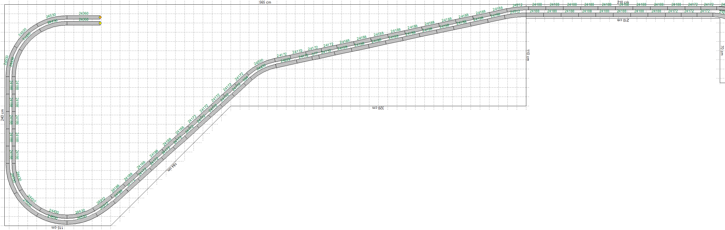Click the vertical "110 cm" dimension label
725x230 pixels.
(528, 55)
